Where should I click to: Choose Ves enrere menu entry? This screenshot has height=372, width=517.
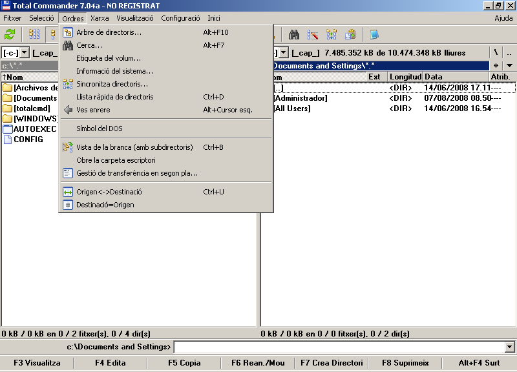click(166, 110)
